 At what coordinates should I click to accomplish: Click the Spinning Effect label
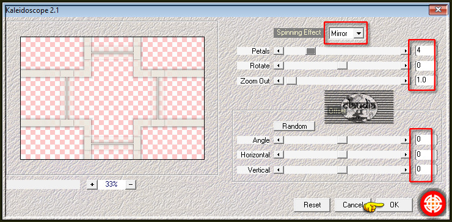click(299, 32)
